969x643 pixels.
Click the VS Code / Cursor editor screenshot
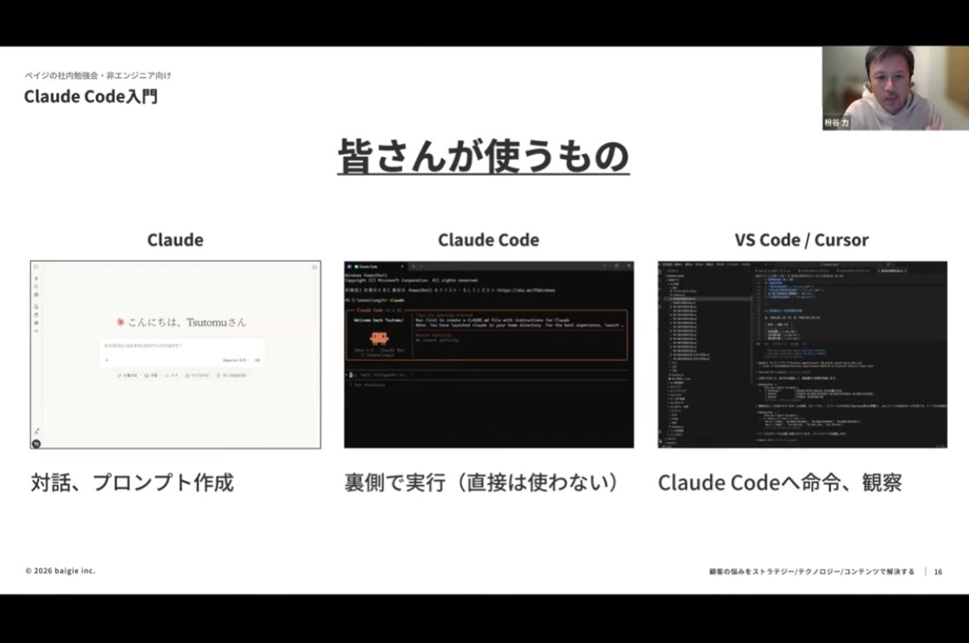click(x=802, y=354)
